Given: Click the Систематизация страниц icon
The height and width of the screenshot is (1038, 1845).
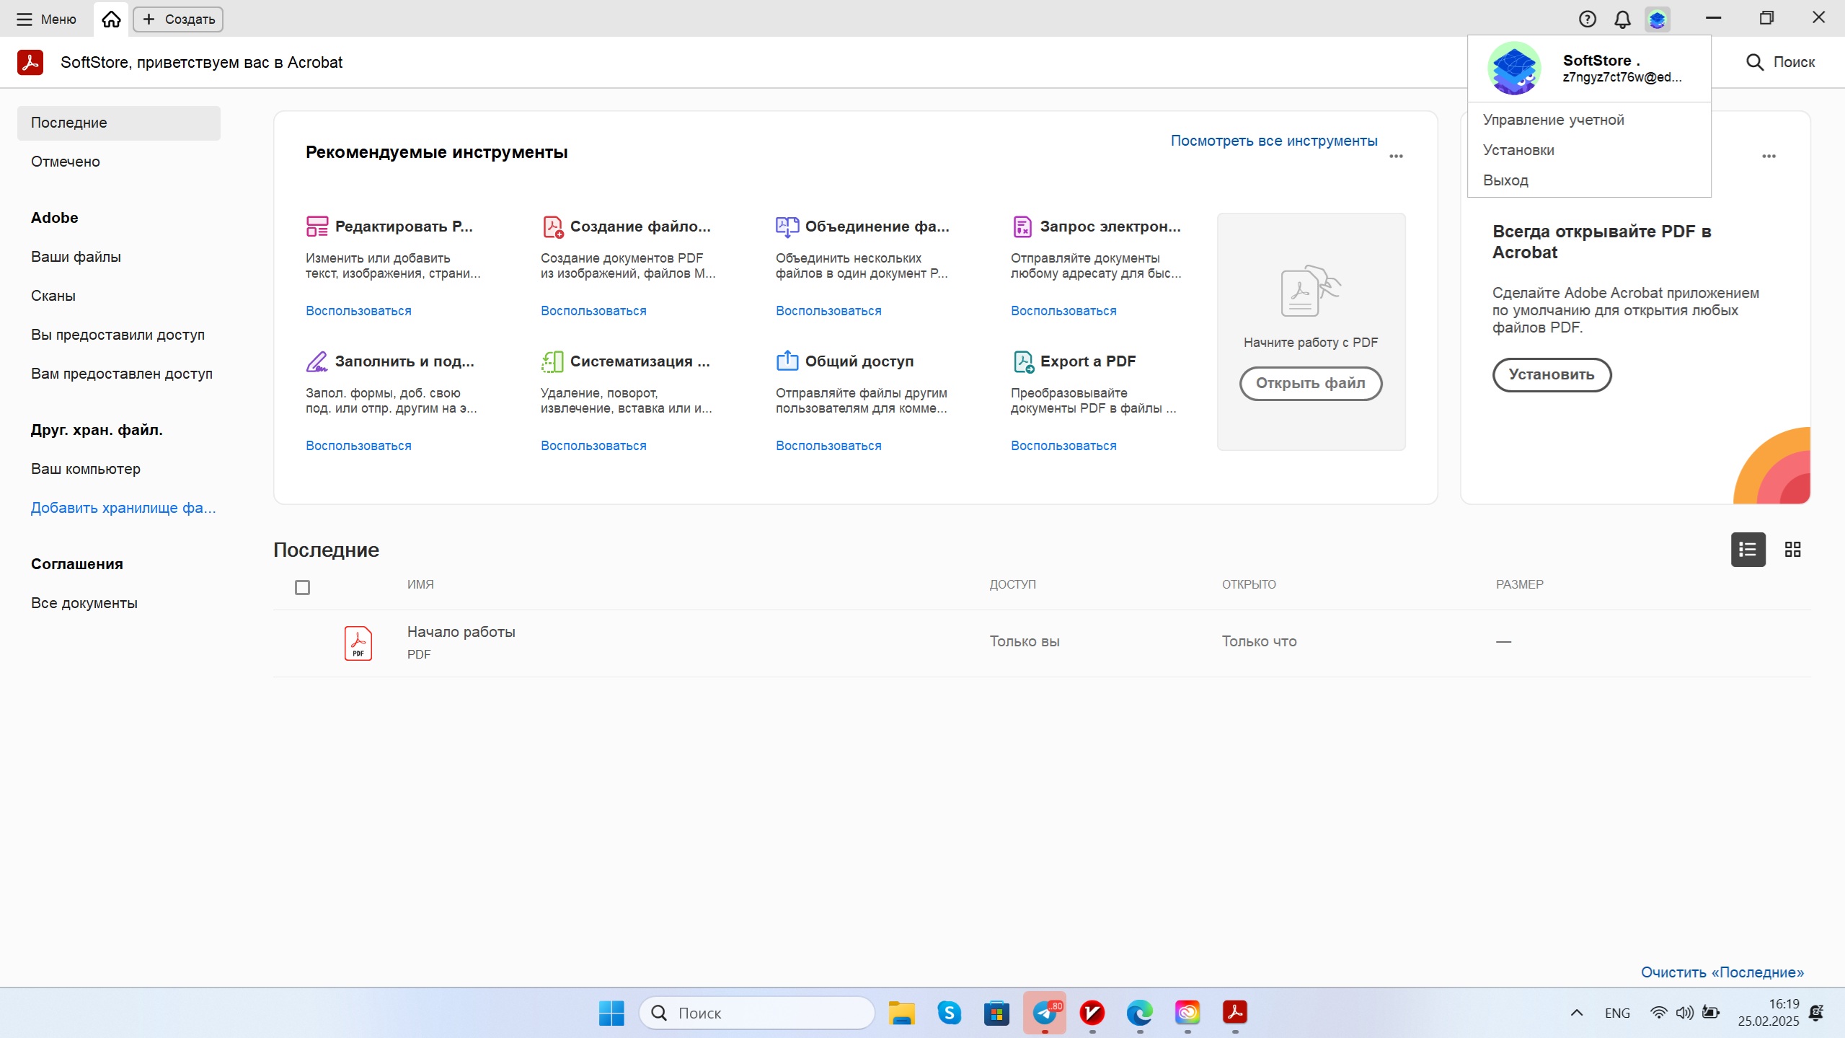Looking at the screenshot, I should tap(552, 361).
